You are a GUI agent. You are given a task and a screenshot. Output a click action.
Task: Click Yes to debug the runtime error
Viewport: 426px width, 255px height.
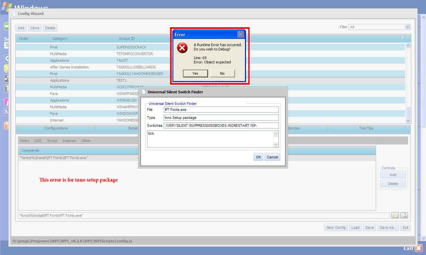point(195,73)
